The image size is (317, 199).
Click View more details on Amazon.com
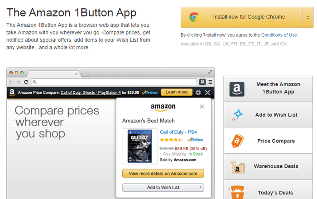(163, 173)
